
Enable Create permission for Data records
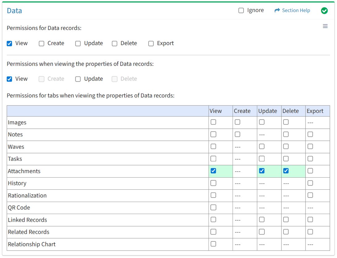pos(41,44)
